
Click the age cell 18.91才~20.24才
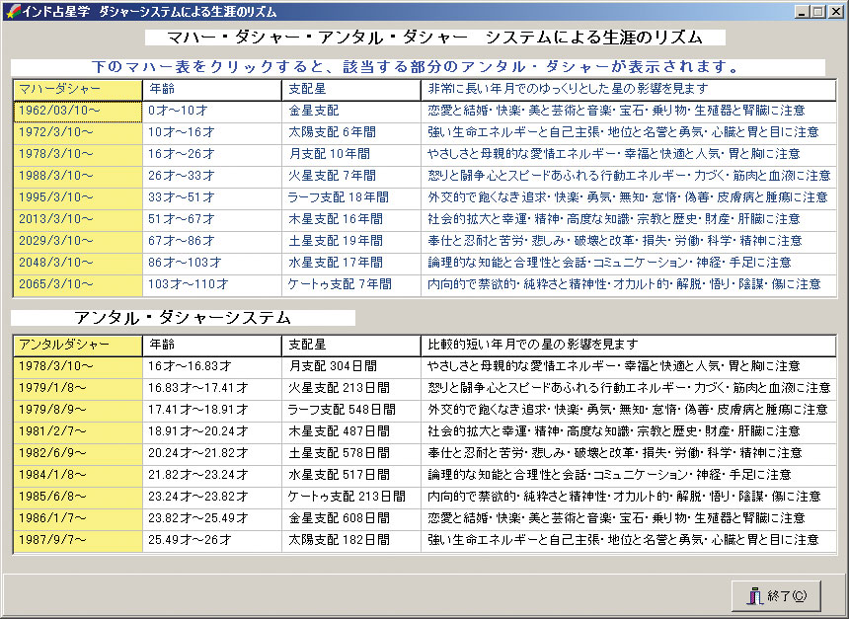coord(212,432)
